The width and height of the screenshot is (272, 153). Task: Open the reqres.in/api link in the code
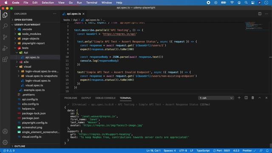click(119, 34)
